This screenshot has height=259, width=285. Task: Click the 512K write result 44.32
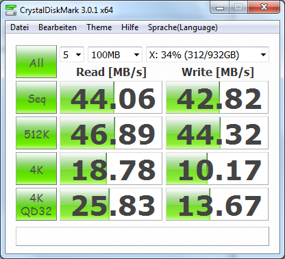pyautogui.click(x=217, y=133)
